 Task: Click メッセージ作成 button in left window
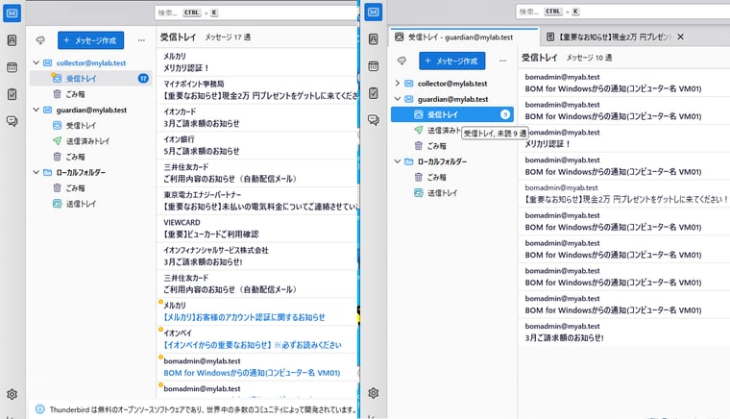coord(91,40)
